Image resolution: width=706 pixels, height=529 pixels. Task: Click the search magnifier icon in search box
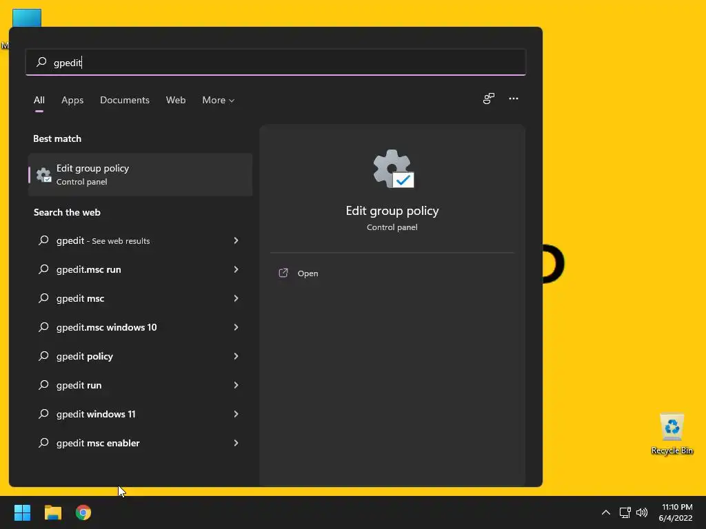41,62
